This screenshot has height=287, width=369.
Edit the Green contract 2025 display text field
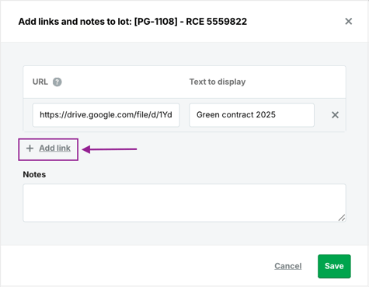252,115
